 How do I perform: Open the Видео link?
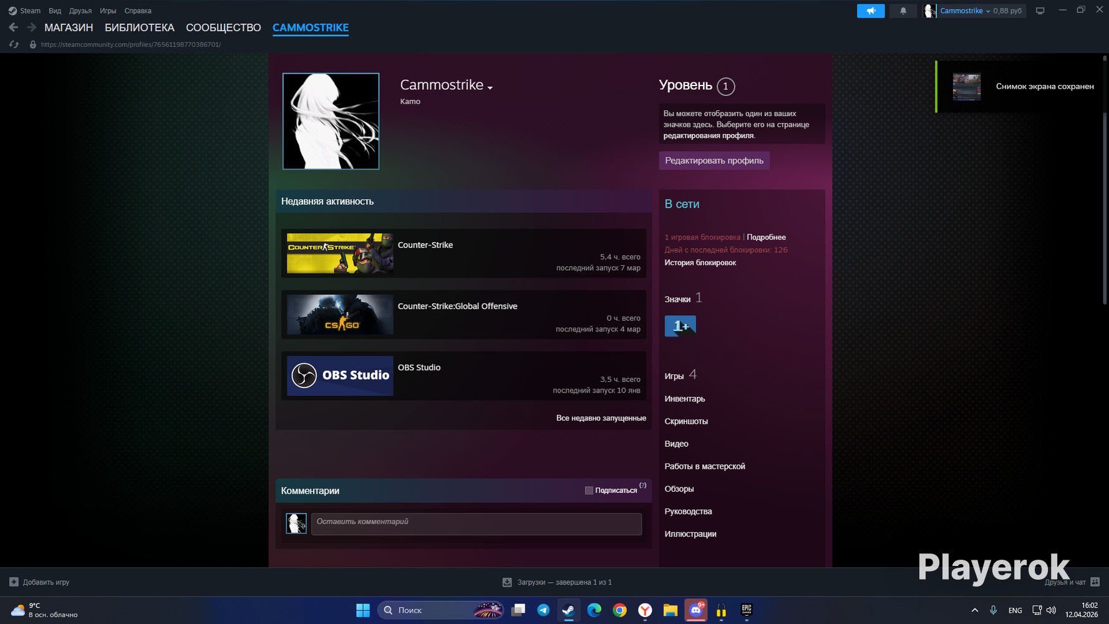677,444
